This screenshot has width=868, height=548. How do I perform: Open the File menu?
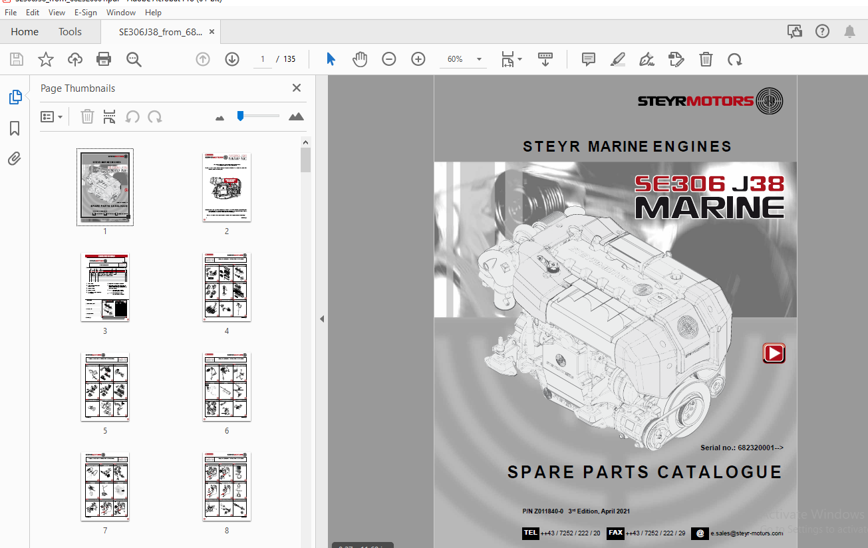click(11, 13)
